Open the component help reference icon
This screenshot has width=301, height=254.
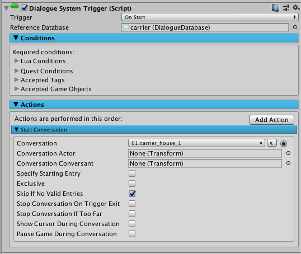pyautogui.click(x=275, y=8)
